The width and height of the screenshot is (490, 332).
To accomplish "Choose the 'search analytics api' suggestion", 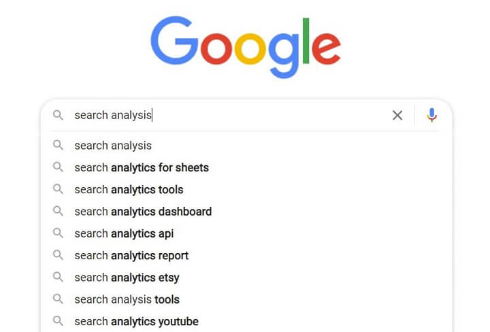I will (x=246, y=233).
